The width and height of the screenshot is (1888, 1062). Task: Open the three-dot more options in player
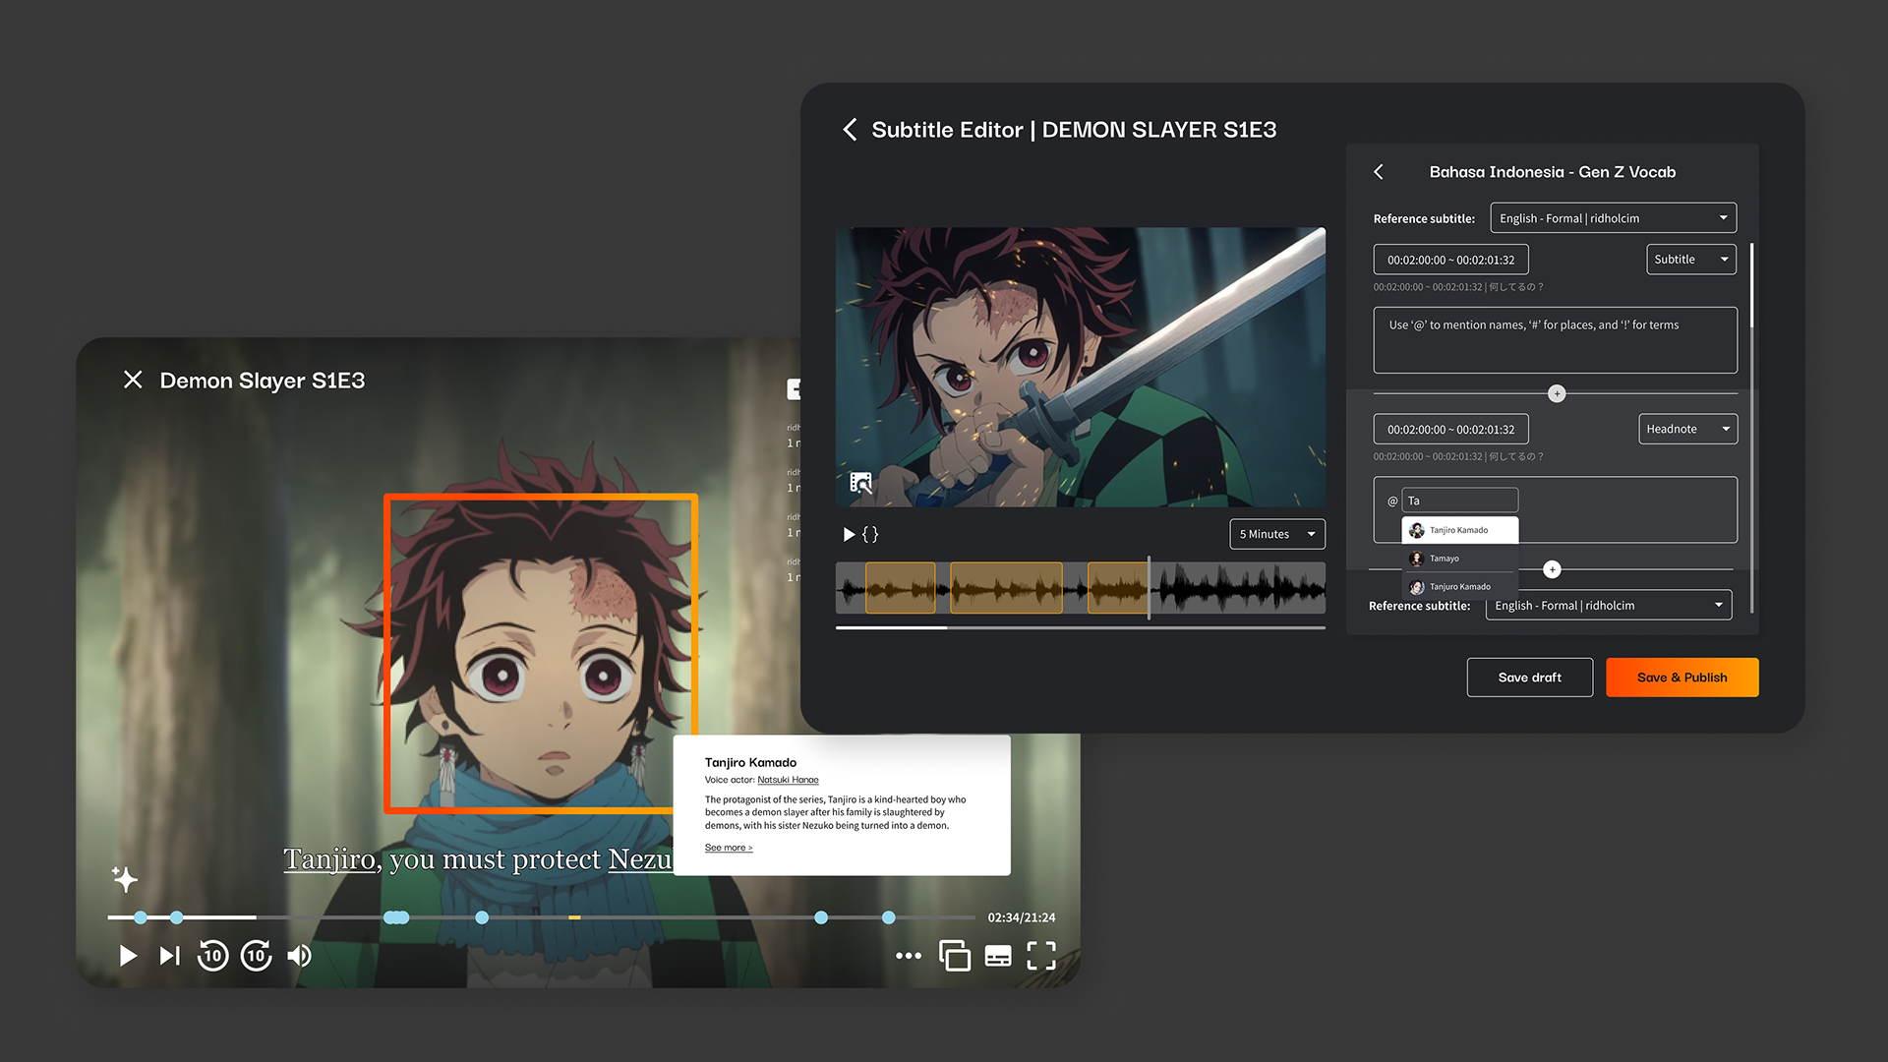(x=909, y=956)
